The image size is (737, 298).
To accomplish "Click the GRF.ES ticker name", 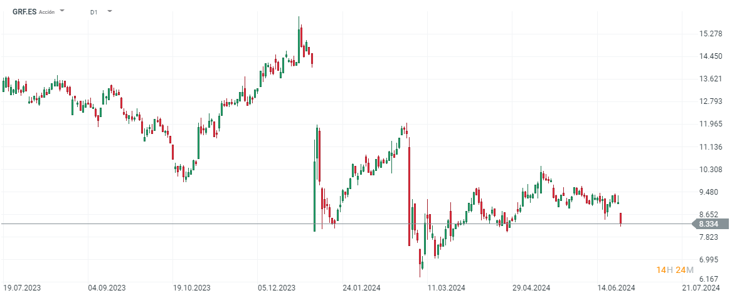I will click(x=24, y=12).
